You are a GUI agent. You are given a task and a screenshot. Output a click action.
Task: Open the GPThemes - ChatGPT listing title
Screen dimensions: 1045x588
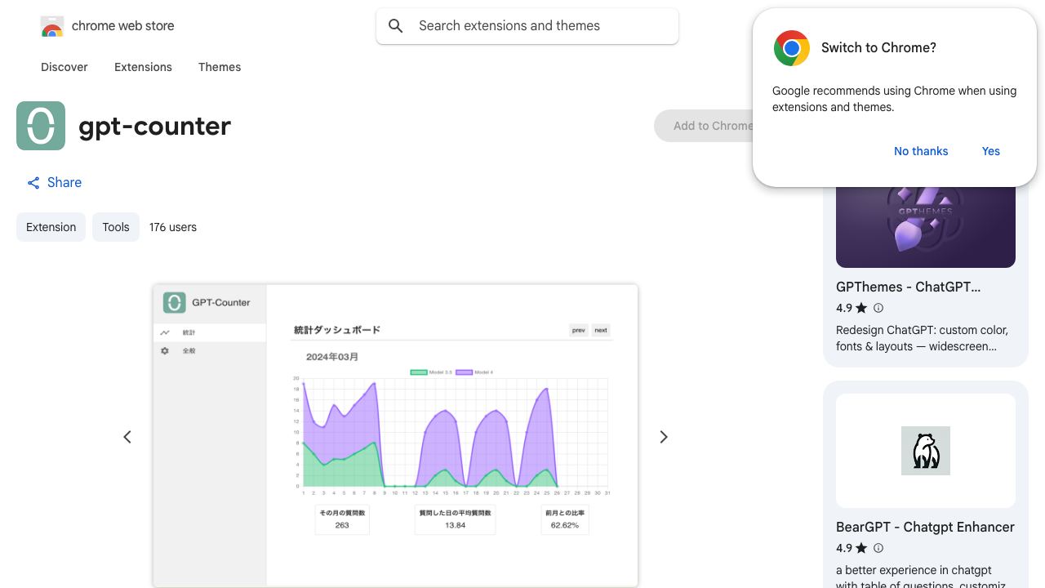click(x=909, y=287)
